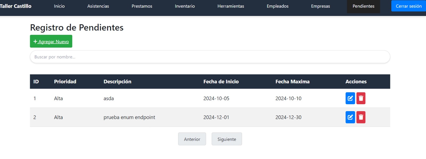
Task: Open the Inicio page
Action: 59,6
